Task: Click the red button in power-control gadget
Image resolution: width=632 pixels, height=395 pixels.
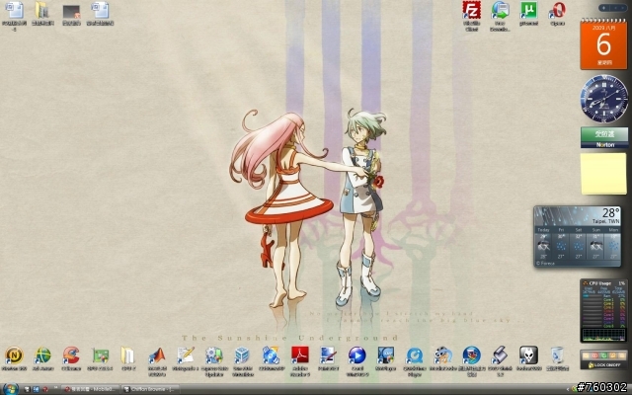Action: point(594,355)
